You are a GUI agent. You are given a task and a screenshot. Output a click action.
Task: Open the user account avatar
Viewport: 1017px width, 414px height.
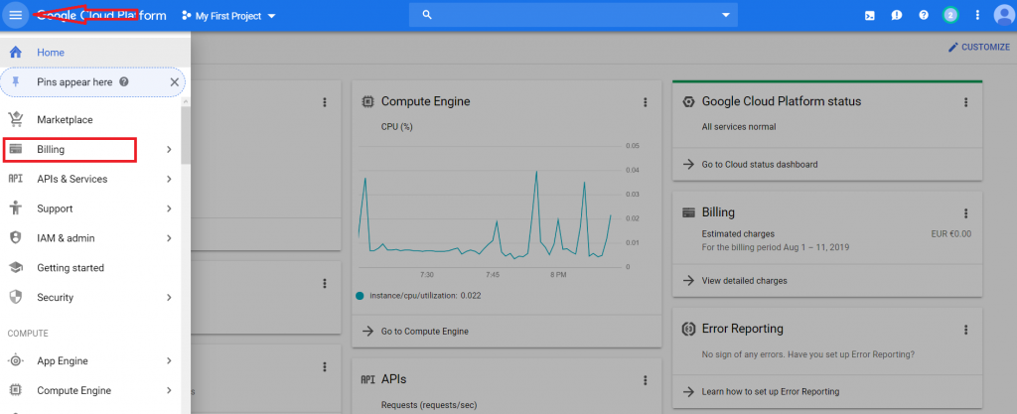(x=1003, y=16)
